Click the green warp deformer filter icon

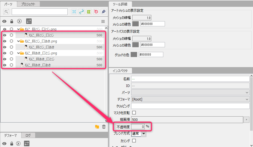tap(89, 12)
